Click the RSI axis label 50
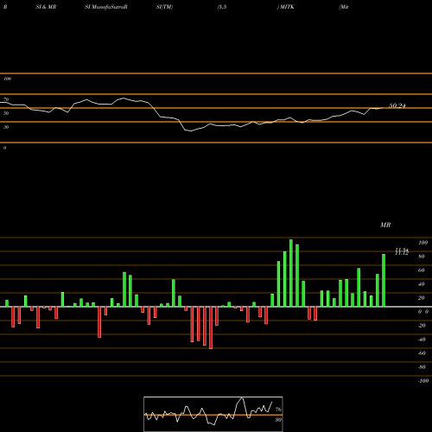Screen dimensions: 432x432 [x=6, y=113]
